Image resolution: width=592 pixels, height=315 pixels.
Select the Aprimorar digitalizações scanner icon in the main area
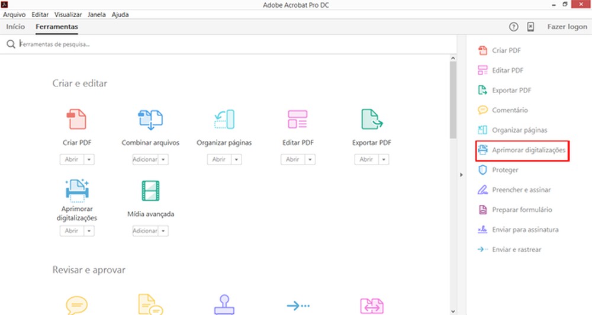tap(77, 190)
